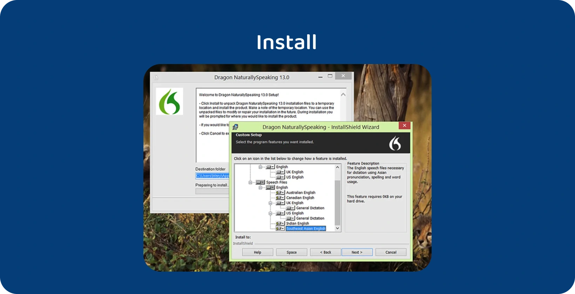Open feature icon menu for Canadian English
Screen dimensions: 575x294
[x=280, y=198]
